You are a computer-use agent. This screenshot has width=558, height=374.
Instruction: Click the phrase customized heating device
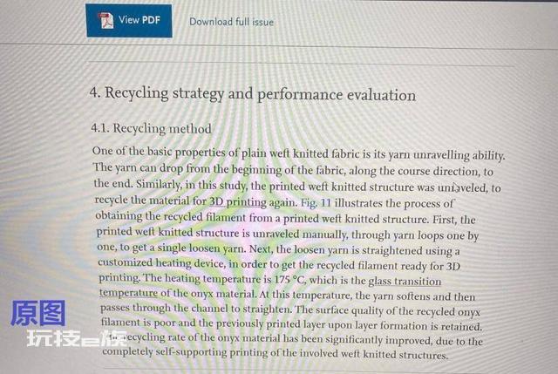pos(161,263)
